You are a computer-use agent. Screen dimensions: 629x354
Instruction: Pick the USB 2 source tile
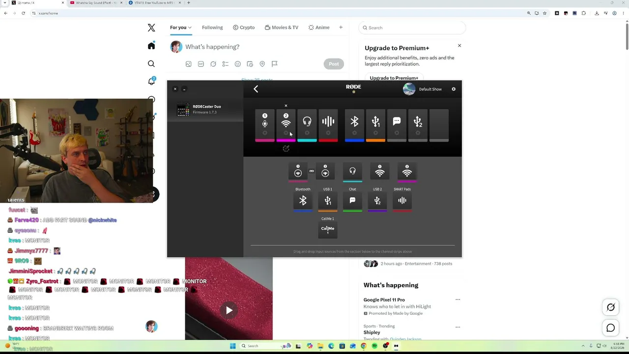[x=377, y=201]
